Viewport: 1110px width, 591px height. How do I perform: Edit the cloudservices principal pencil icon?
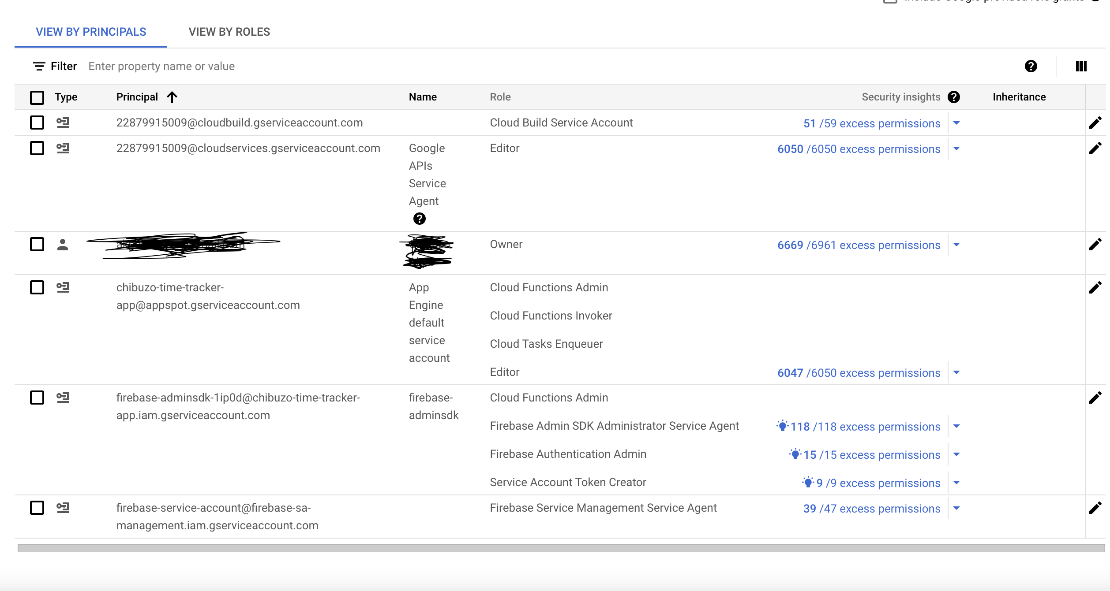click(1095, 148)
